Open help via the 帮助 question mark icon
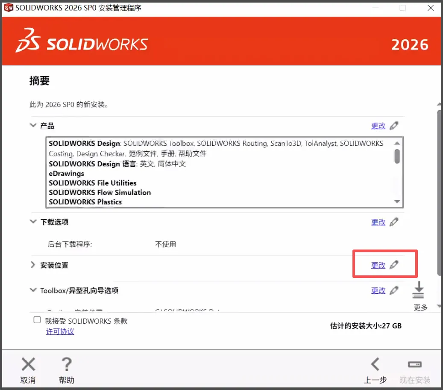 click(67, 364)
